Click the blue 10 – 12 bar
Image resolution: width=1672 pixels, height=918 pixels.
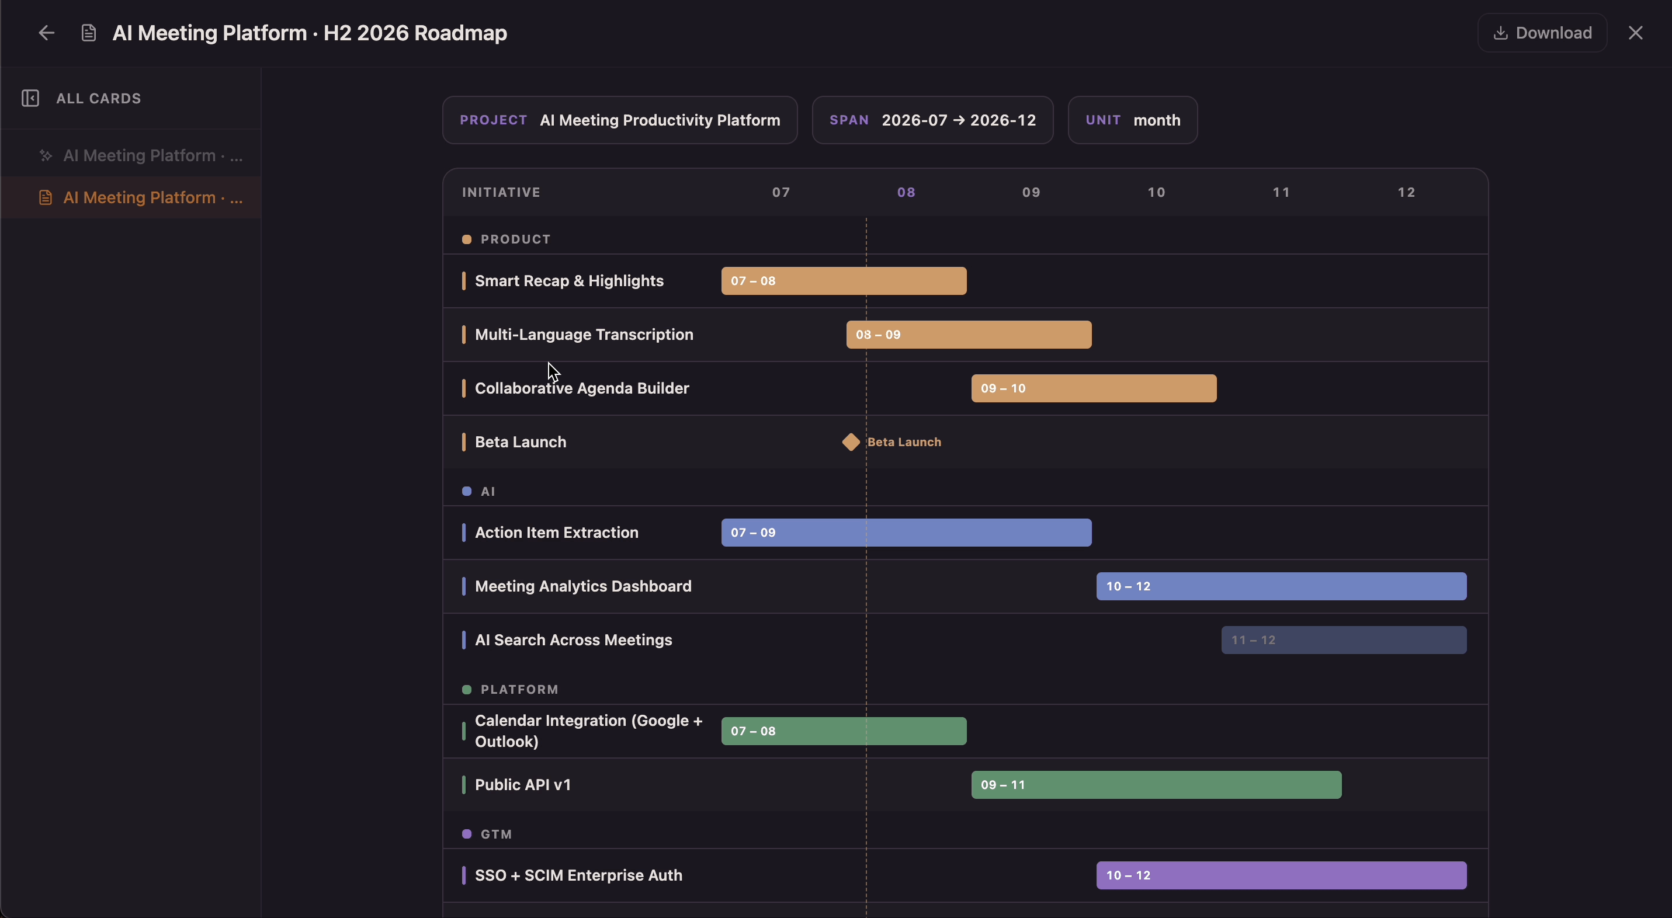pos(1281,586)
